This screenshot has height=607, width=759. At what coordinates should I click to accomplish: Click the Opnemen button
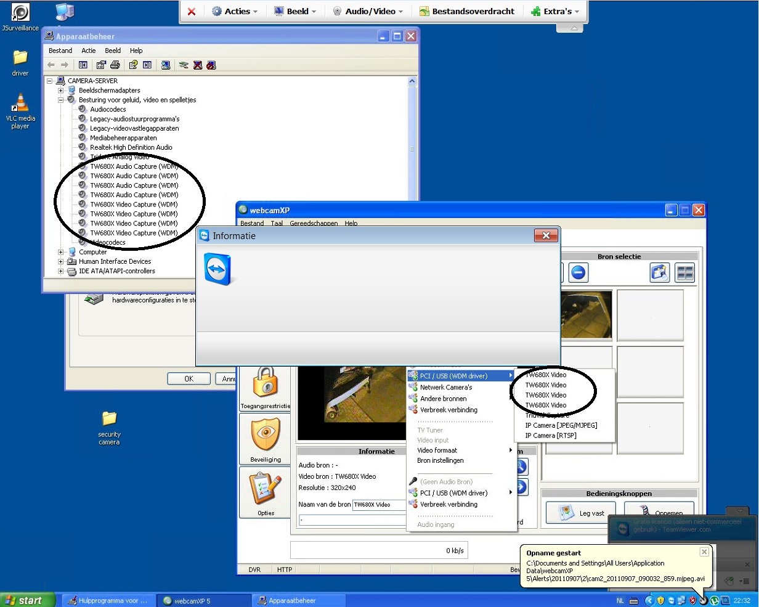[x=659, y=513]
